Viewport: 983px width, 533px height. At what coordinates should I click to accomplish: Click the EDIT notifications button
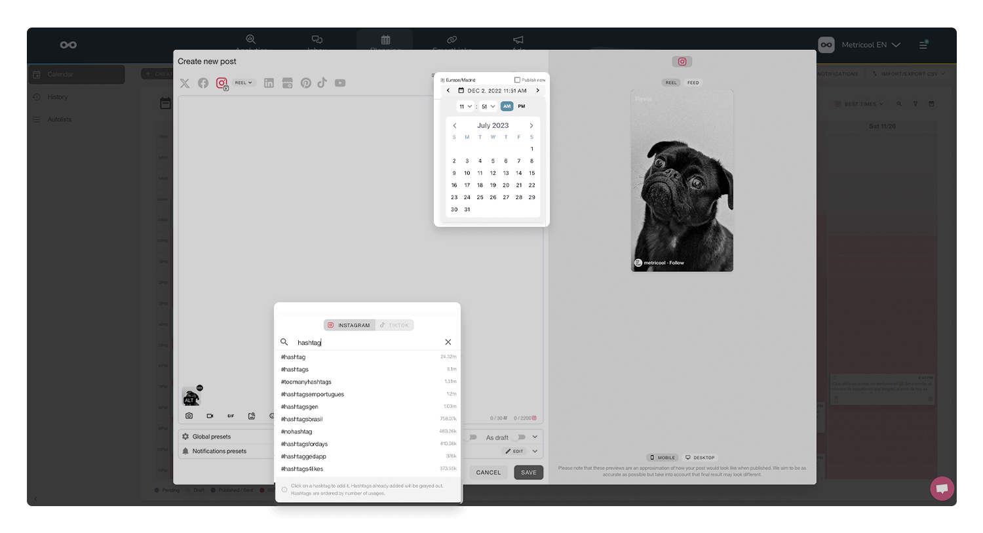pos(514,451)
